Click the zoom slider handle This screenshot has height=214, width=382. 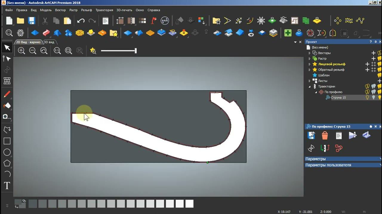pos(136,51)
